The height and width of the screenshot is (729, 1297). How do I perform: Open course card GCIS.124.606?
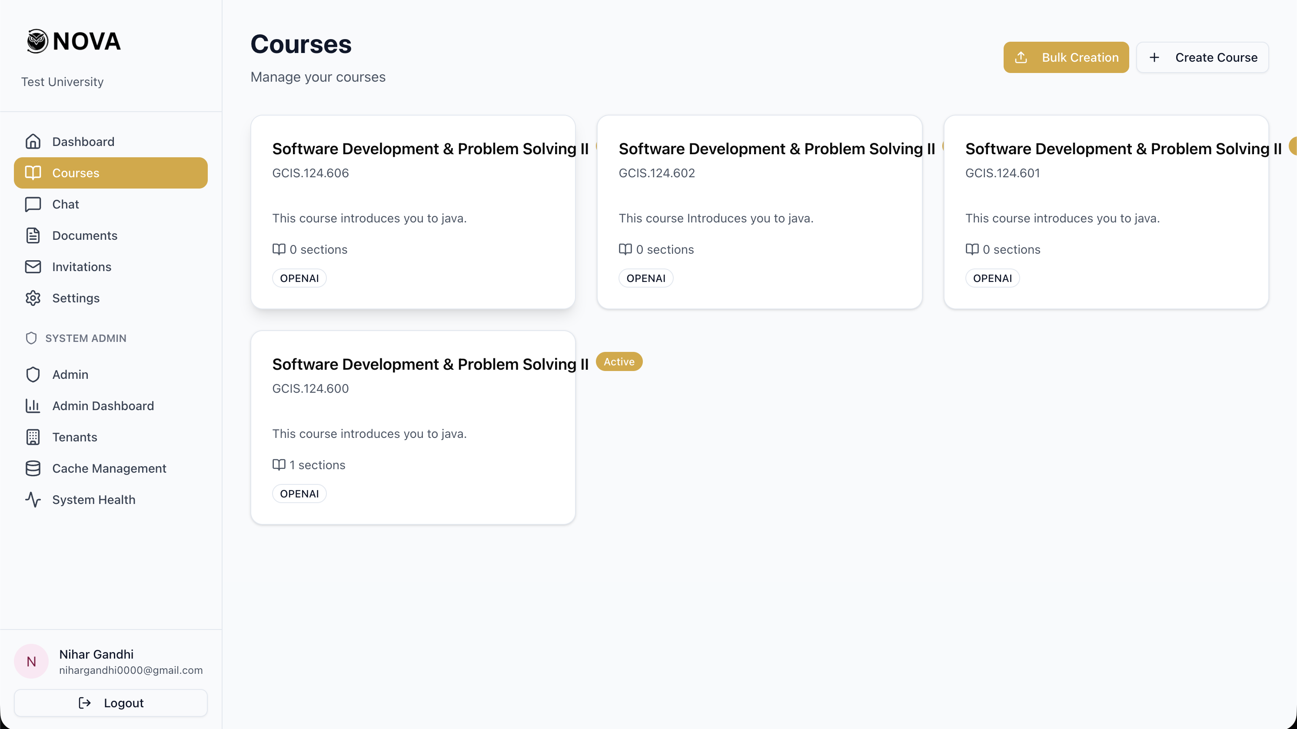click(x=413, y=212)
